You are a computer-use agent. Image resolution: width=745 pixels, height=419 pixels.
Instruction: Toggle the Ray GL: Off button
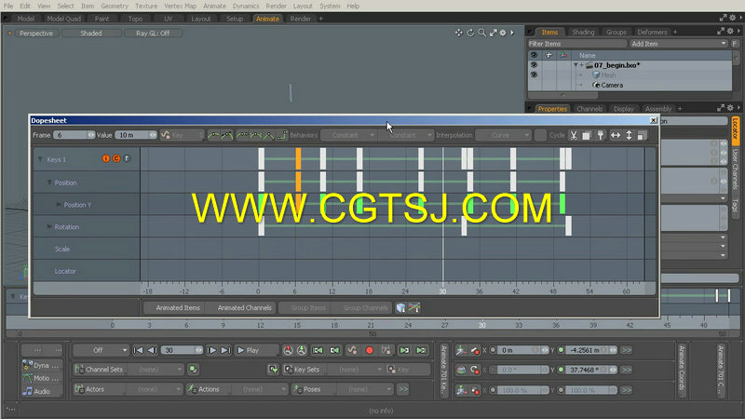(x=153, y=34)
